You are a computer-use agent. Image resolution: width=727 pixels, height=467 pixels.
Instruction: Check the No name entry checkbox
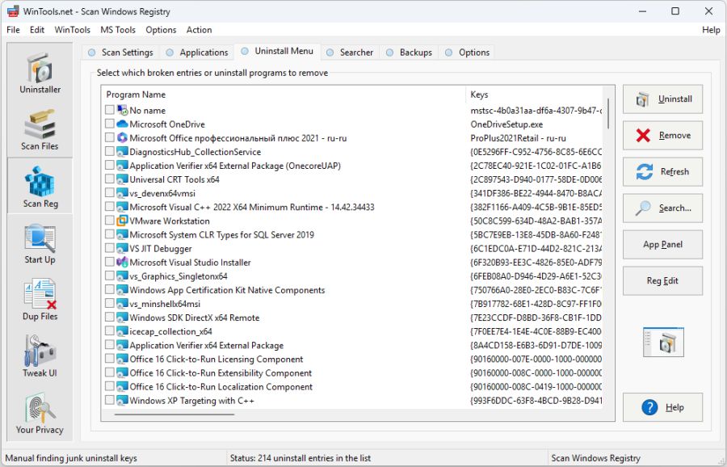click(109, 109)
